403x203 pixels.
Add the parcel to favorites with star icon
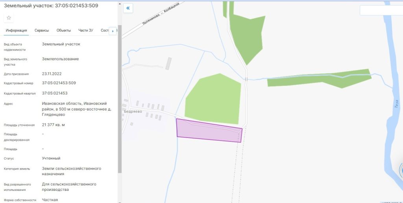tap(9, 18)
